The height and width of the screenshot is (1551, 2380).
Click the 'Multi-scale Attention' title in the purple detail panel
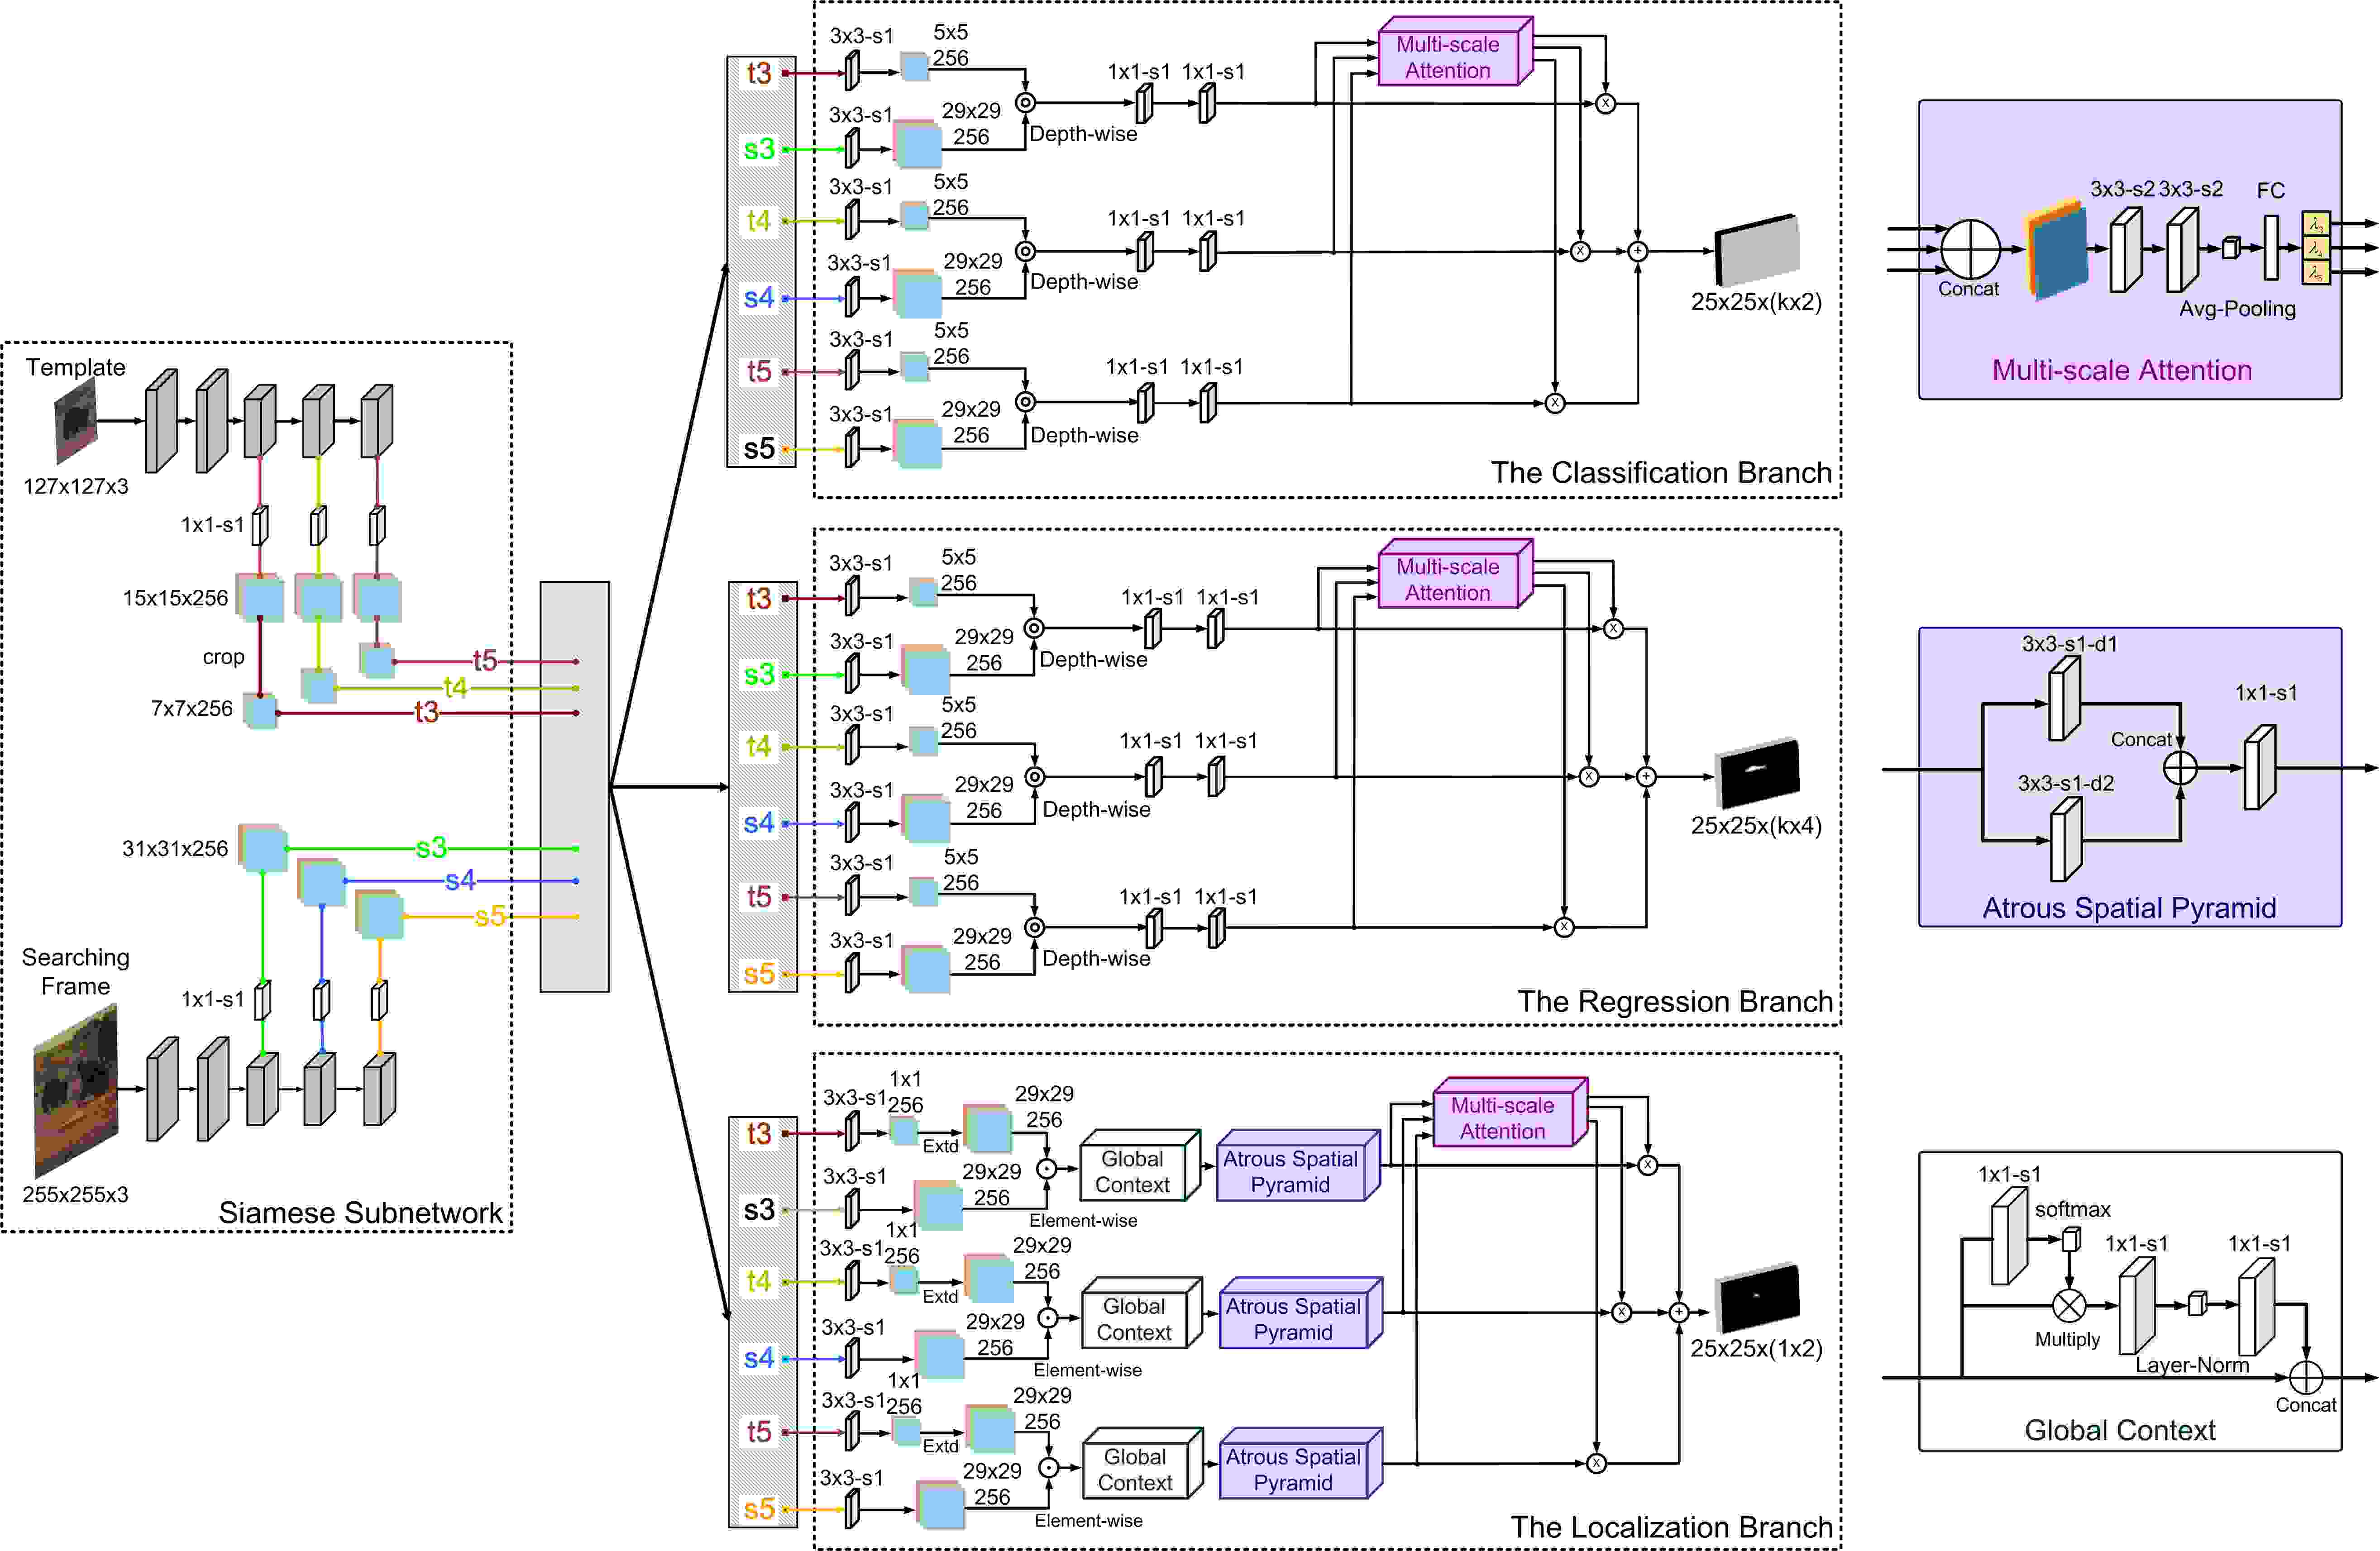pyautogui.click(x=2122, y=371)
